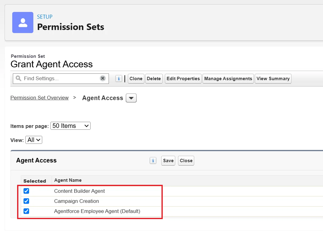Close the Agent Access editor
The height and width of the screenshot is (235, 323).
[186, 161]
